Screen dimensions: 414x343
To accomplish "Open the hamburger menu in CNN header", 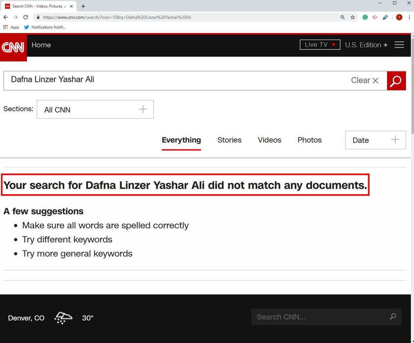I will point(399,45).
